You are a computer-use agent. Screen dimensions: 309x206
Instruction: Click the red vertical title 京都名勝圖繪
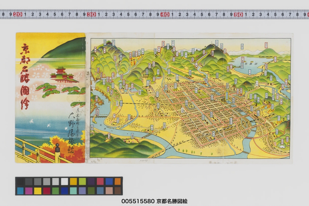[25, 76]
